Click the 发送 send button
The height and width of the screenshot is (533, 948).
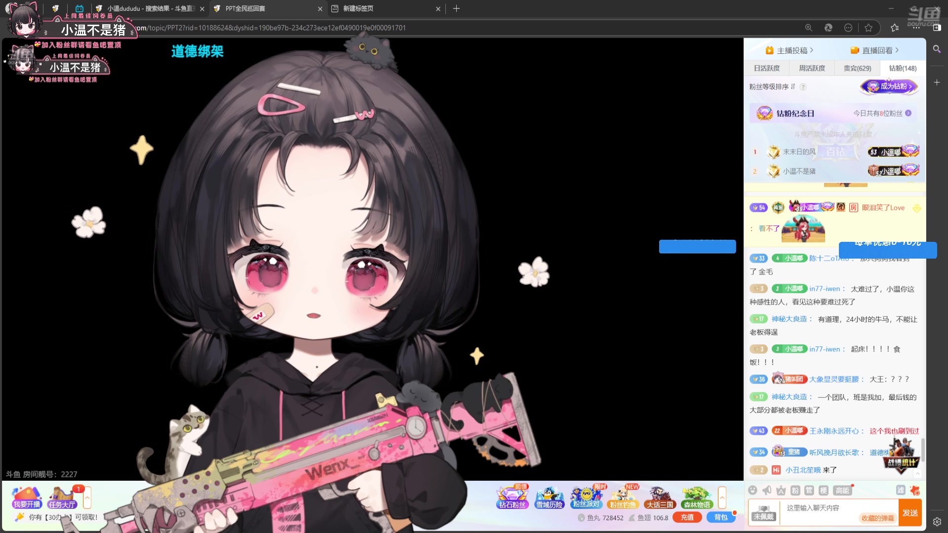(x=910, y=513)
